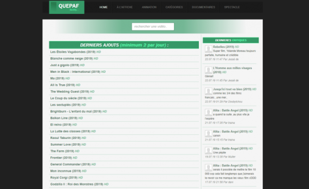The image size is (309, 189).
Task: Open Alita review titled 'a quand la suite'
Action: pyautogui.click(x=233, y=111)
